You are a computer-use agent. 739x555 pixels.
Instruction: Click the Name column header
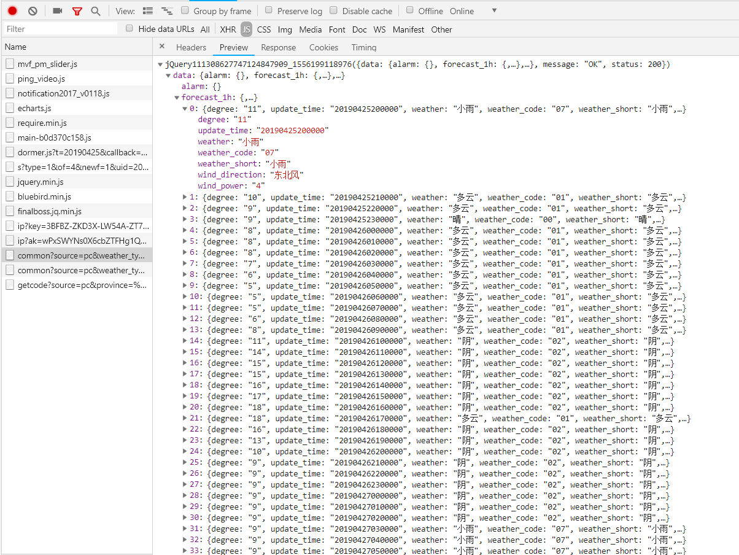[76, 47]
